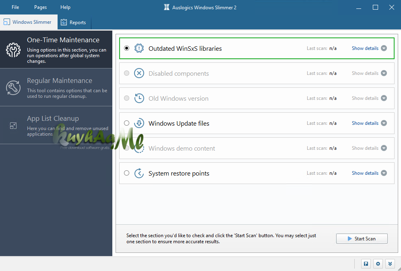Expand details arrow for Windows Update files
401x271 pixels.
click(x=384, y=123)
